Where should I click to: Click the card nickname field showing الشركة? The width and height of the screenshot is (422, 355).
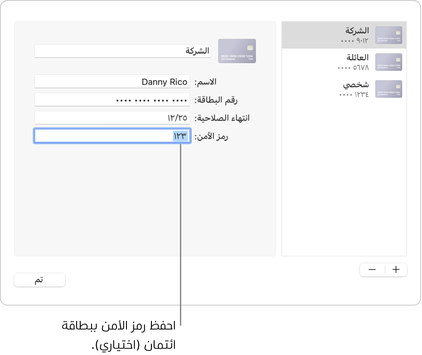pyautogui.click(x=122, y=51)
